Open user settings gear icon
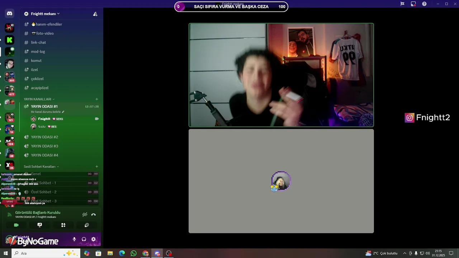This screenshot has height=258, width=459. pos(94,239)
